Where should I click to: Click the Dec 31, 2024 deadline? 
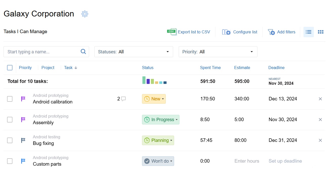283,140
